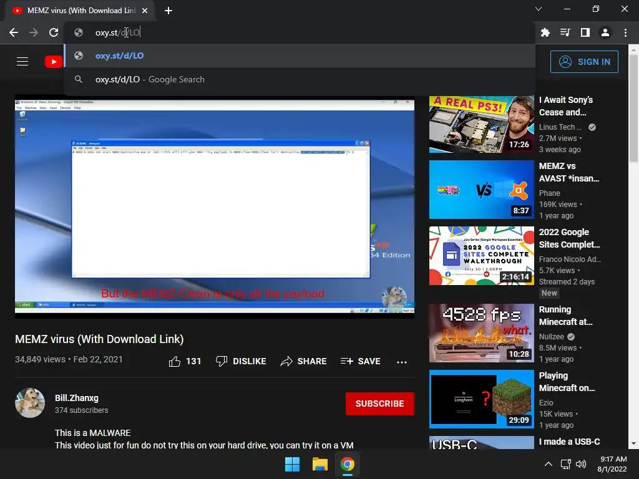Click the scrollbar down arrow
Viewport: 639px width, 479px height.
tap(633, 443)
